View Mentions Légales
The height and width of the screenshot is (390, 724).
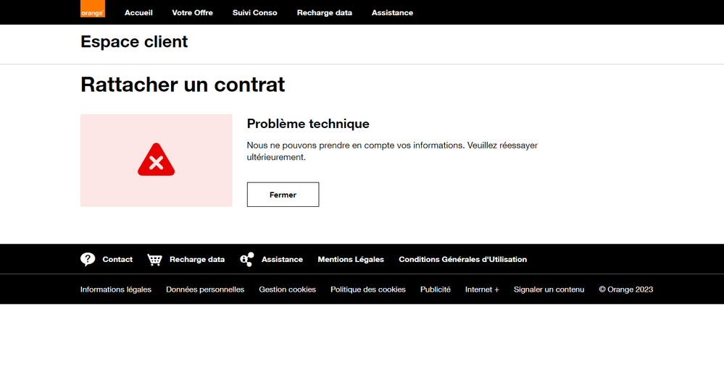pos(351,260)
